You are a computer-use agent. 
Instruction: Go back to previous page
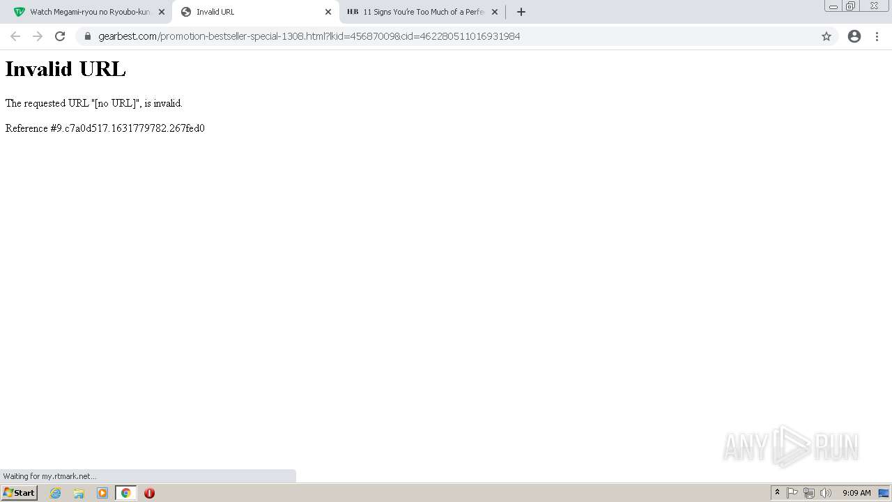[15, 36]
